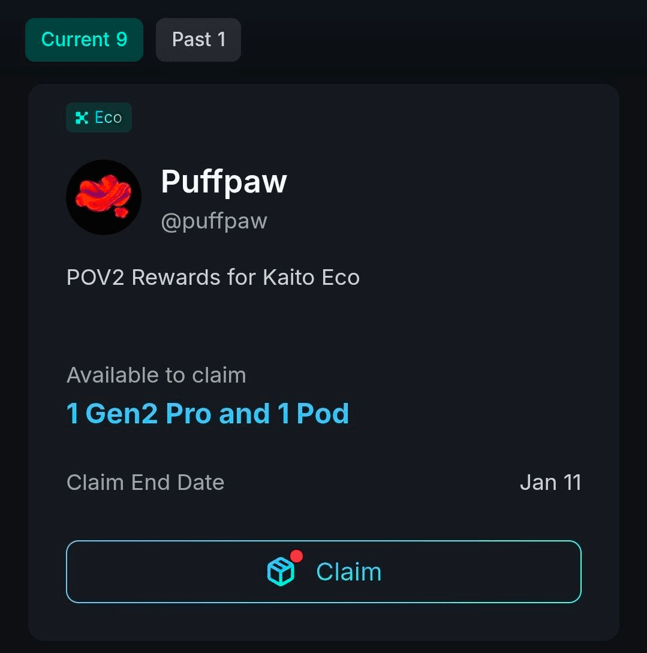Click the red notification dot on Claim
This screenshot has height=653, width=647.
[x=296, y=556]
